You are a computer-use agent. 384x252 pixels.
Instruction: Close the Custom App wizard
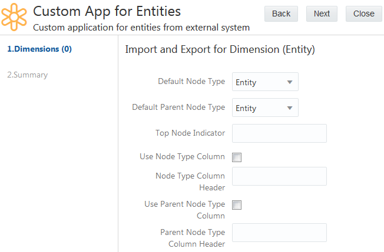[363, 14]
